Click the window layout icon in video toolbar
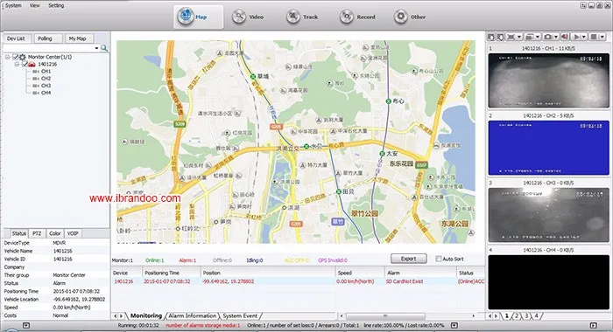This screenshot has width=613, height=332. tap(529, 37)
